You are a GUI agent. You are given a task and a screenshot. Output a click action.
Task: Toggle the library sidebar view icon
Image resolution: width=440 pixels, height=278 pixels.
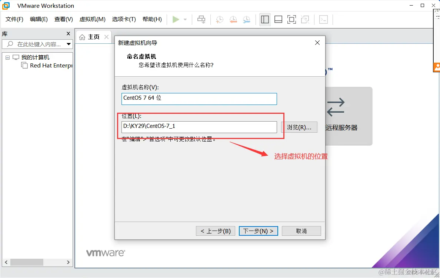pos(265,19)
